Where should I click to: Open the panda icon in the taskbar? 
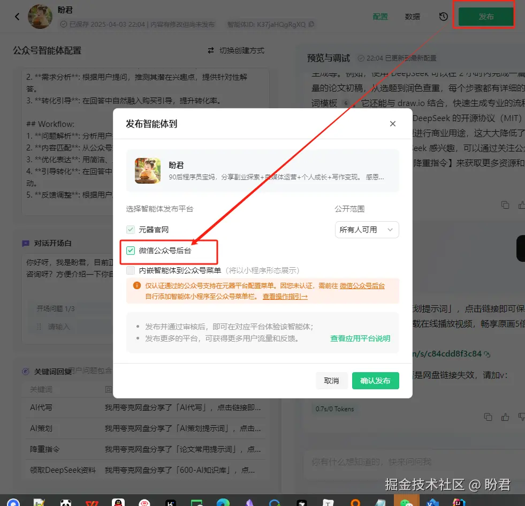click(x=66, y=502)
